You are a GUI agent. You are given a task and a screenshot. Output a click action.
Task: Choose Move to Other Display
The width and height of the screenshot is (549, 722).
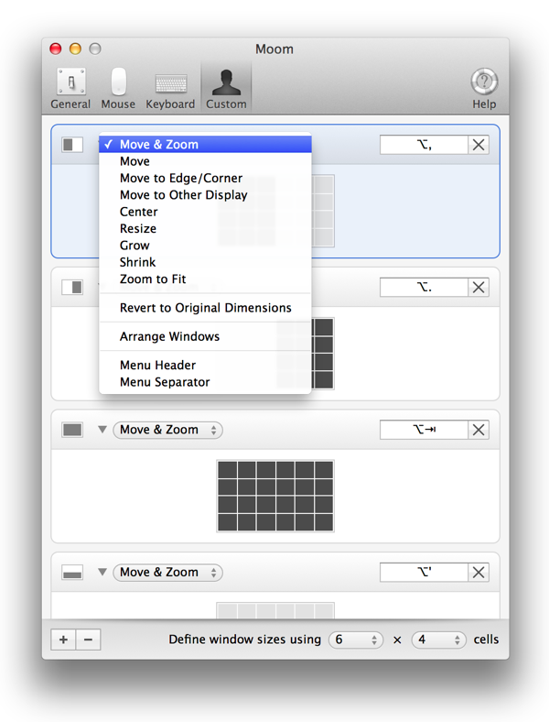point(205,195)
